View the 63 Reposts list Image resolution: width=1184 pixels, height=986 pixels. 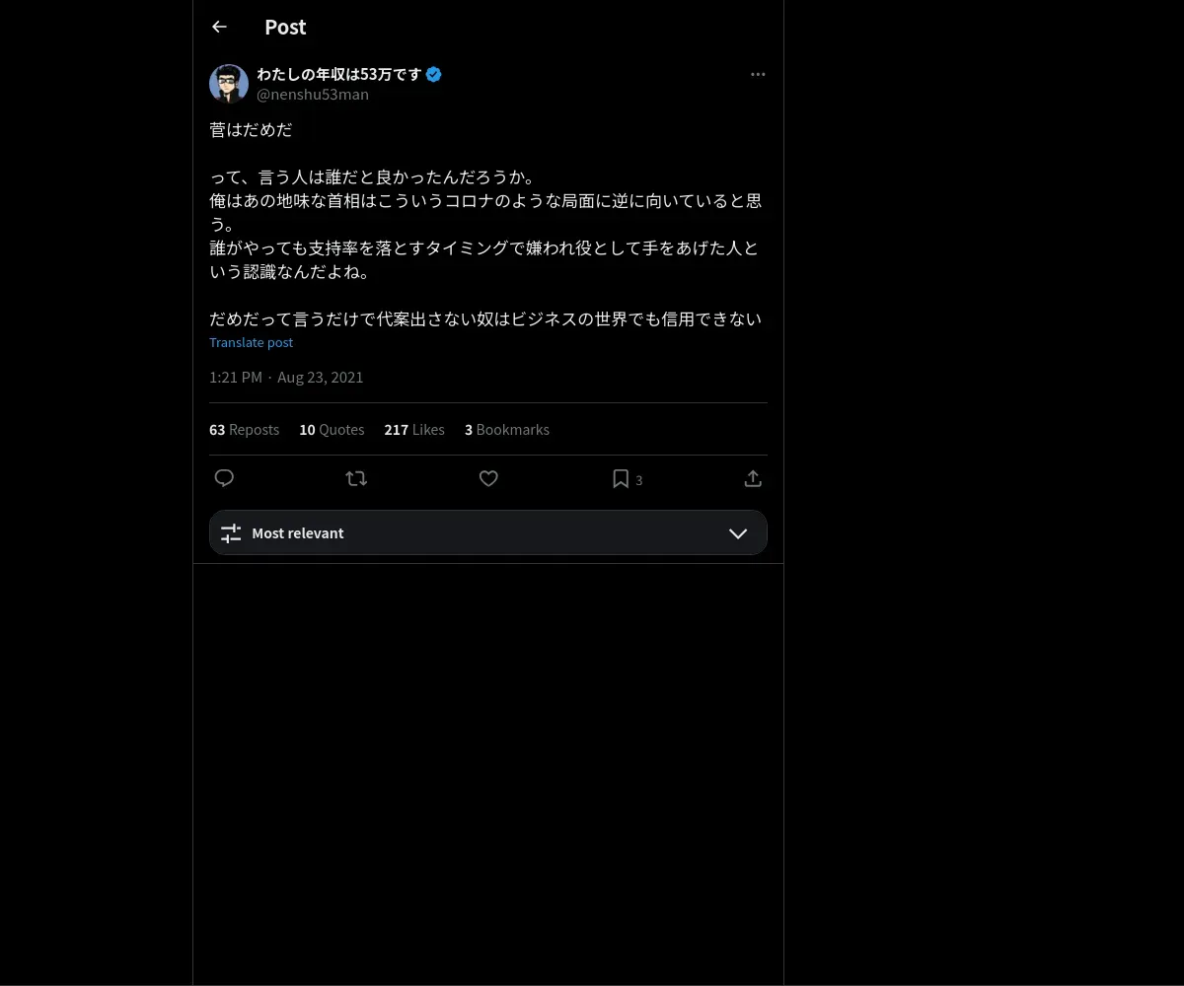coord(244,430)
